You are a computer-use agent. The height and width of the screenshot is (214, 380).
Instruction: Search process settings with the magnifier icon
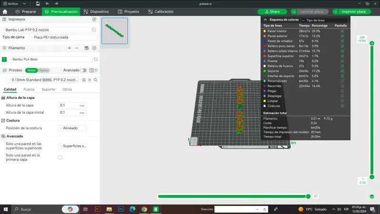(95, 80)
